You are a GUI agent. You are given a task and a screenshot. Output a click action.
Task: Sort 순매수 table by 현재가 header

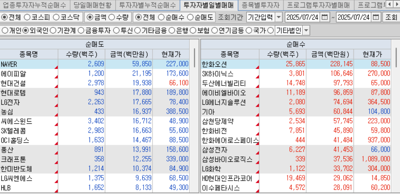(x=372, y=54)
